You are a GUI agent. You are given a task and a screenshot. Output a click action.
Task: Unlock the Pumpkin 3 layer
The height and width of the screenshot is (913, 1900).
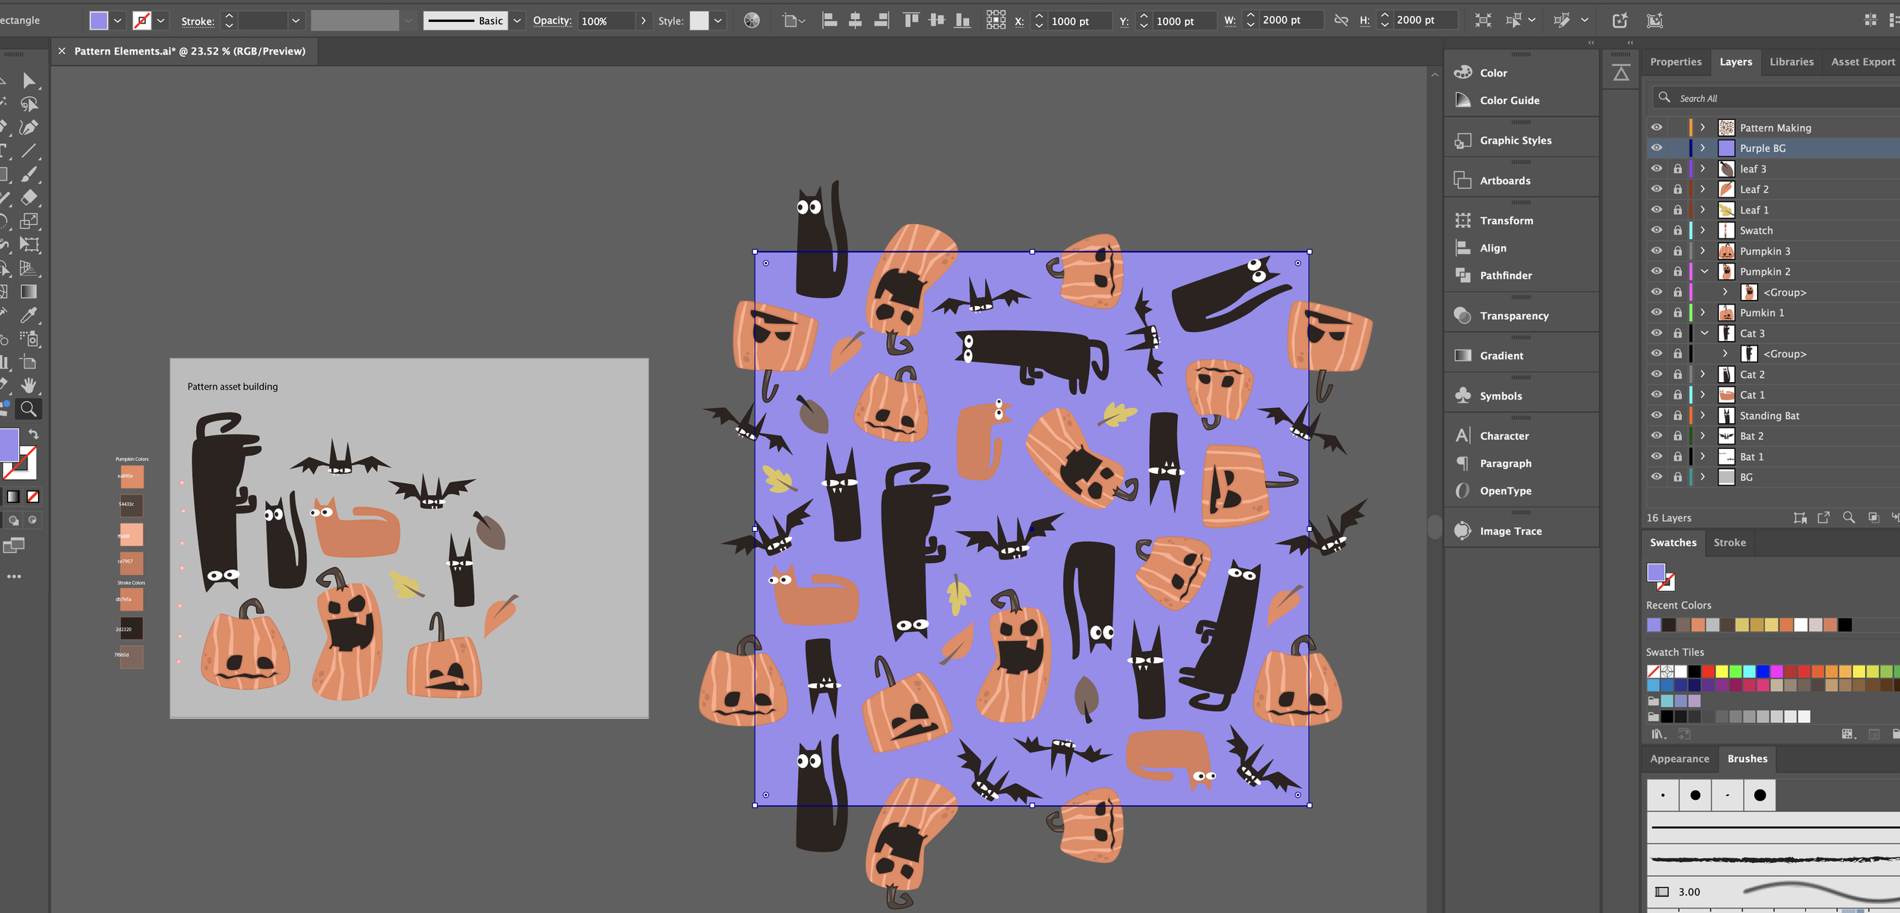1677,251
